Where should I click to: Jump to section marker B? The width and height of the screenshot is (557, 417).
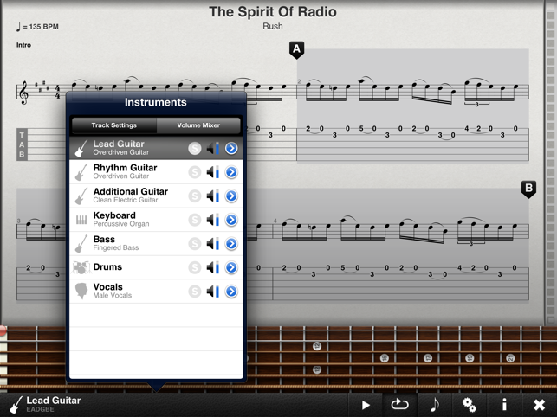tap(528, 189)
